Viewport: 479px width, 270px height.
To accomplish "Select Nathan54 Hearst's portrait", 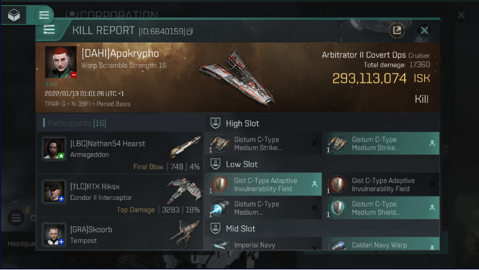I will coord(54,149).
